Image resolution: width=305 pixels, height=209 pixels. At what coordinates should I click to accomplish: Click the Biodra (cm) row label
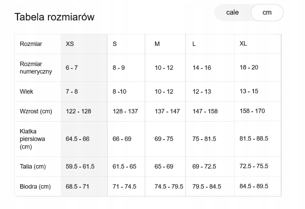[35, 187]
